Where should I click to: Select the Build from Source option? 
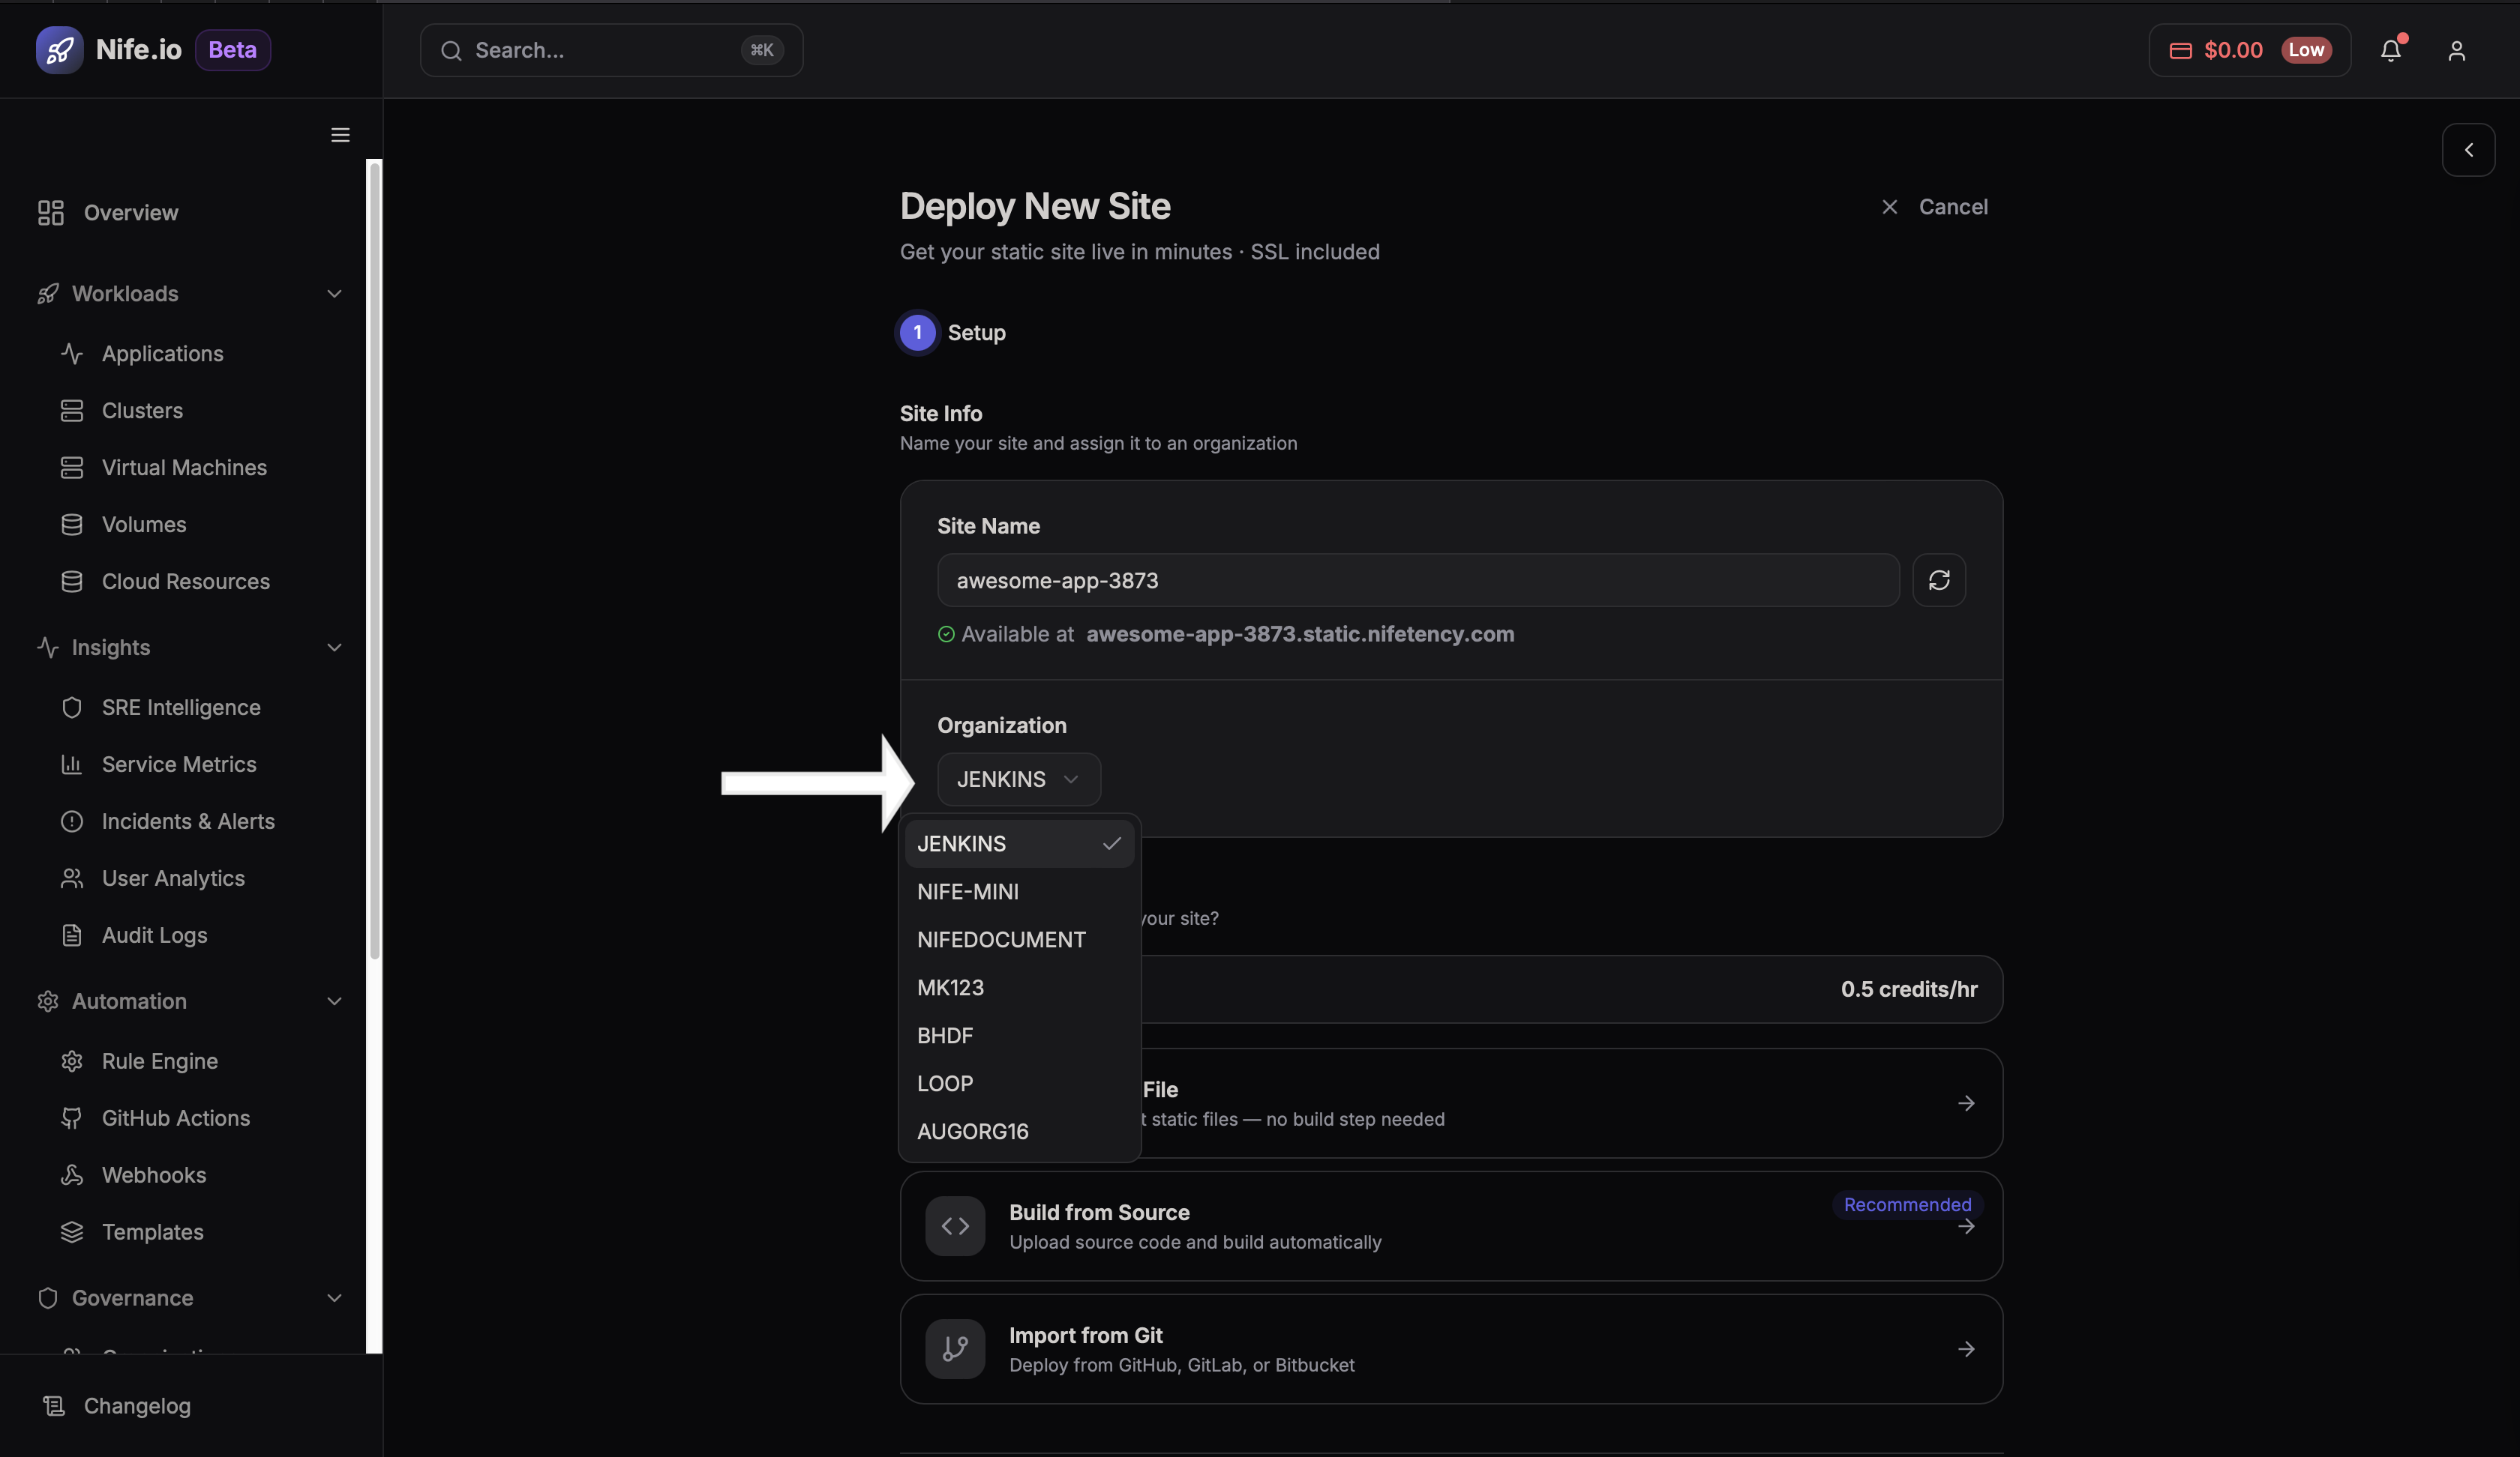tap(1450, 1226)
